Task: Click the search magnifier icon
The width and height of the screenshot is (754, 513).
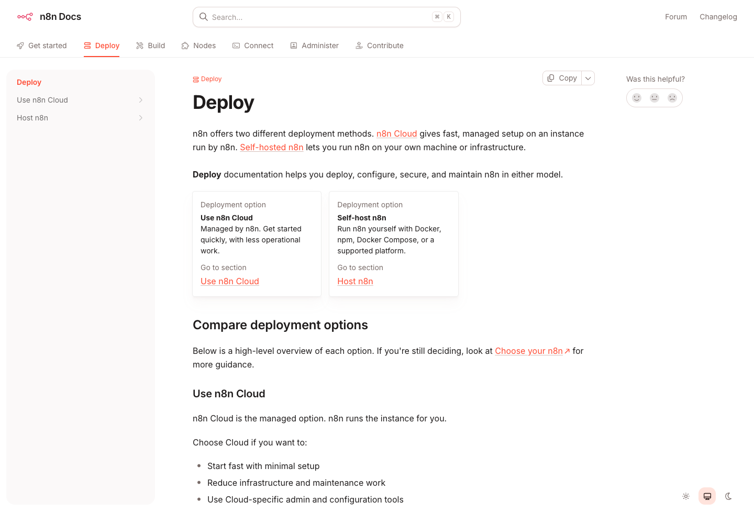Action: click(x=204, y=17)
